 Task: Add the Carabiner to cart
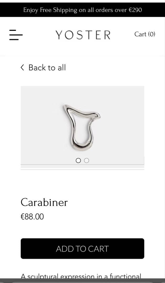[82, 248]
